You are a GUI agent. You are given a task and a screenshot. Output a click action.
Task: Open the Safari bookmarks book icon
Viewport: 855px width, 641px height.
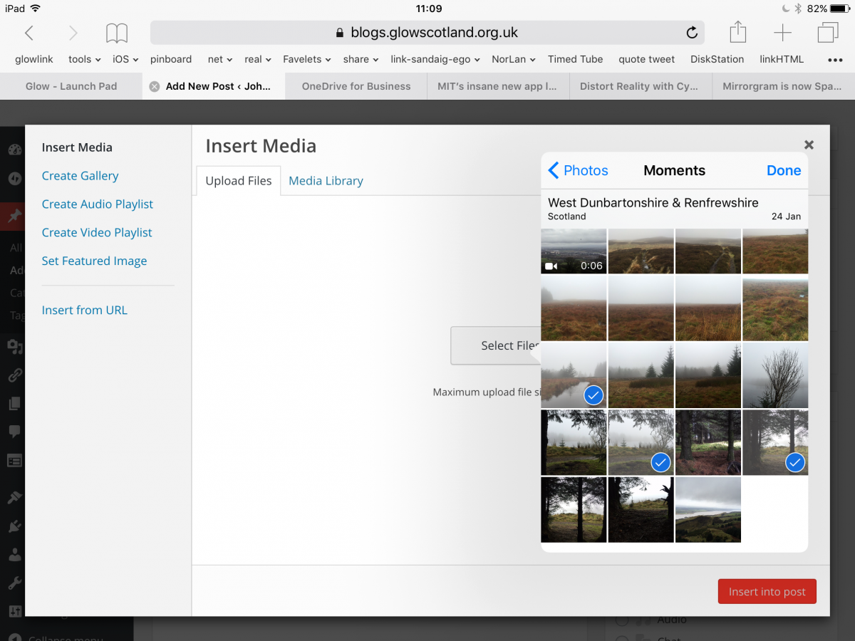pos(117,33)
